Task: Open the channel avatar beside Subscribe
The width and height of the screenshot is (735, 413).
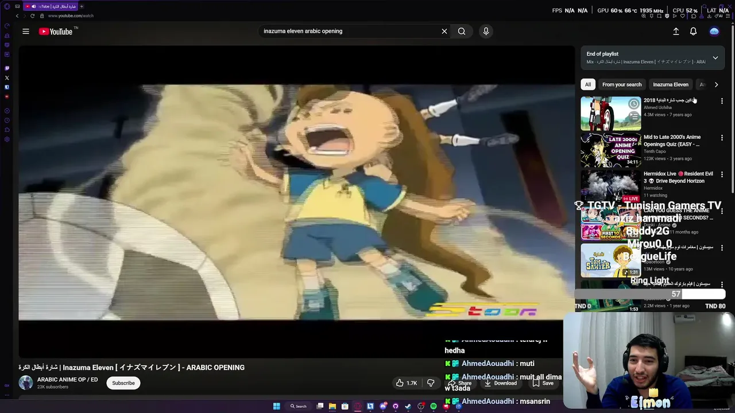Action: [x=26, y=383]
